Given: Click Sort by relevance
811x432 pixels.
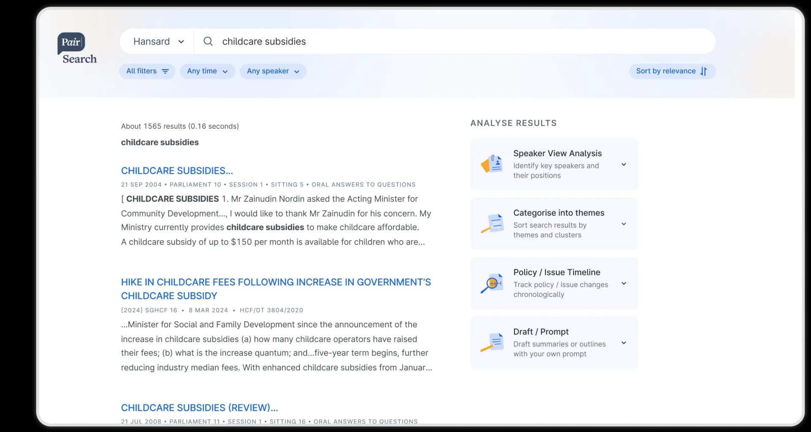Looking at the screenshot, I should pyautogui.click(x=666, y=71).
